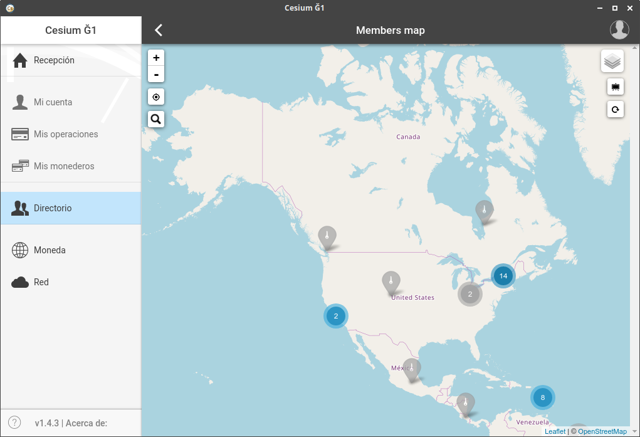Go to Mis monederos

click(x=71, y=166)
